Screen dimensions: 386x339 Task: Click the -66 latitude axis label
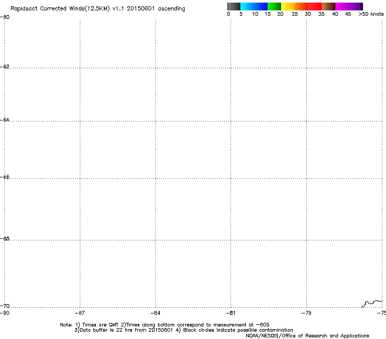(5, 177)
